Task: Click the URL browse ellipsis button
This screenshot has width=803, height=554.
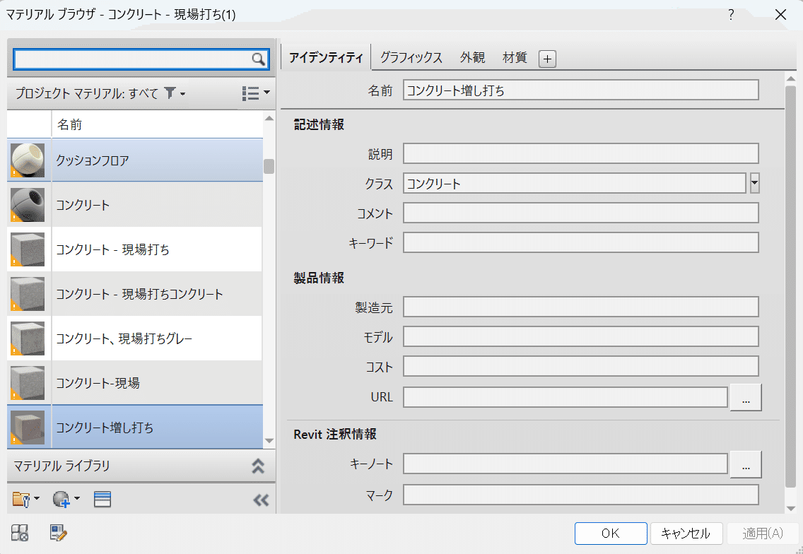Action: point(746,398)
